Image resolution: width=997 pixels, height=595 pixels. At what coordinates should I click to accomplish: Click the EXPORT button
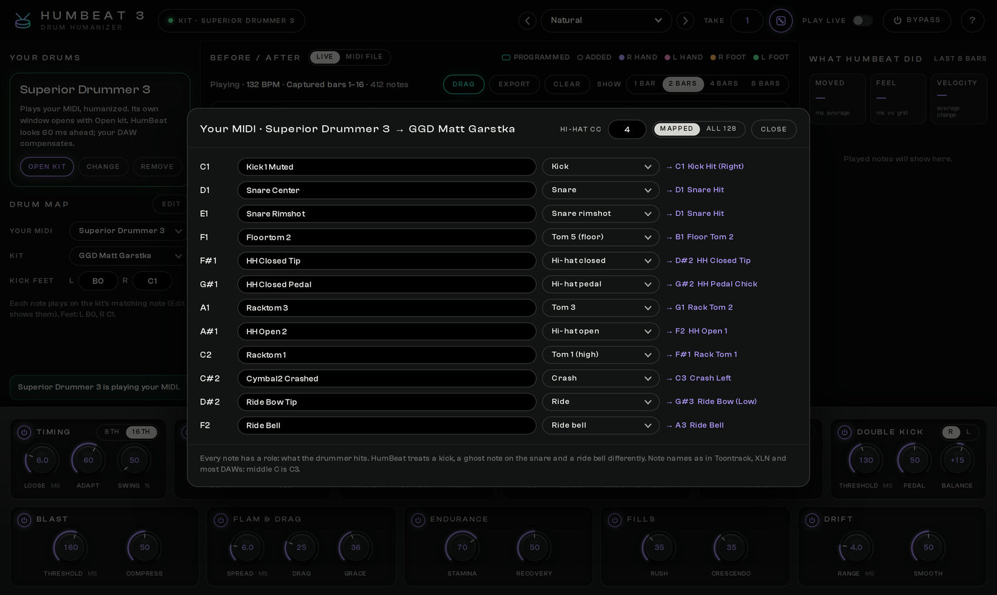pos(514,84)
